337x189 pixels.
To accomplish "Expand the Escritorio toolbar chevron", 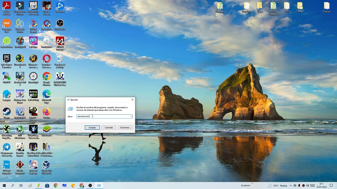I will click(x=252, y=183).
